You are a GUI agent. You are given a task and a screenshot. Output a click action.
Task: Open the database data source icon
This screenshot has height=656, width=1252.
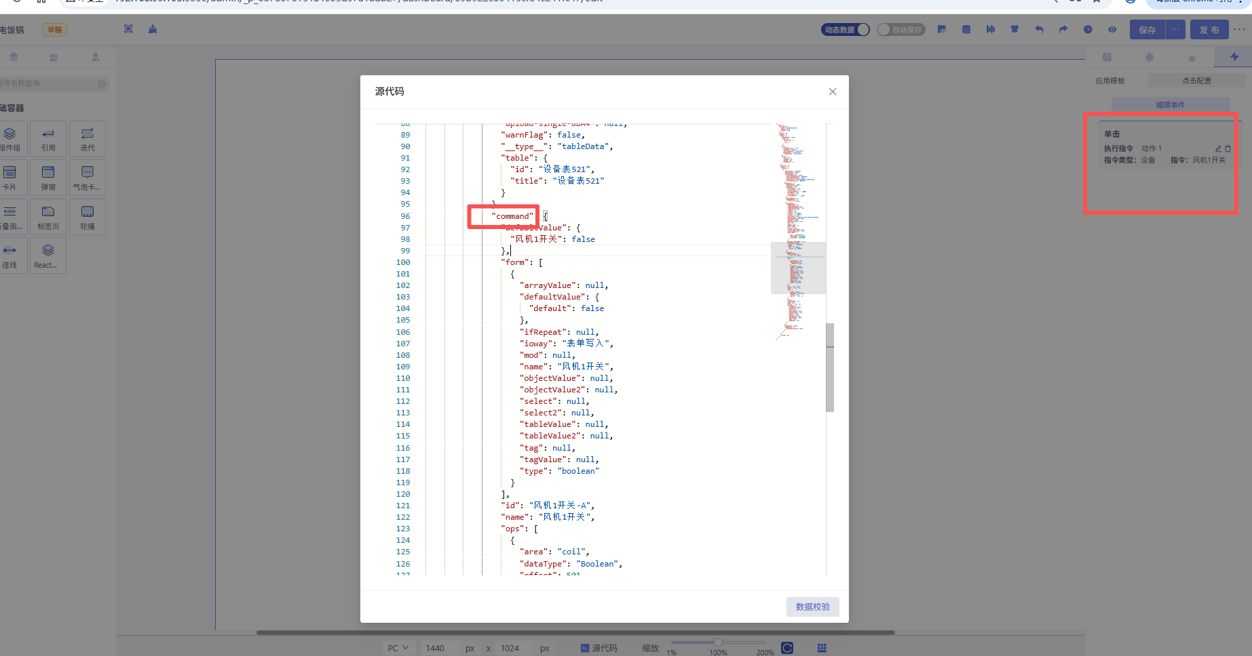point(966,30)
